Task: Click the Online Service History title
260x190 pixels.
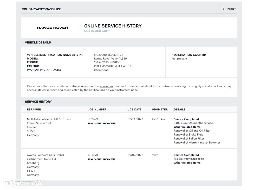Action: coord(113,26)
